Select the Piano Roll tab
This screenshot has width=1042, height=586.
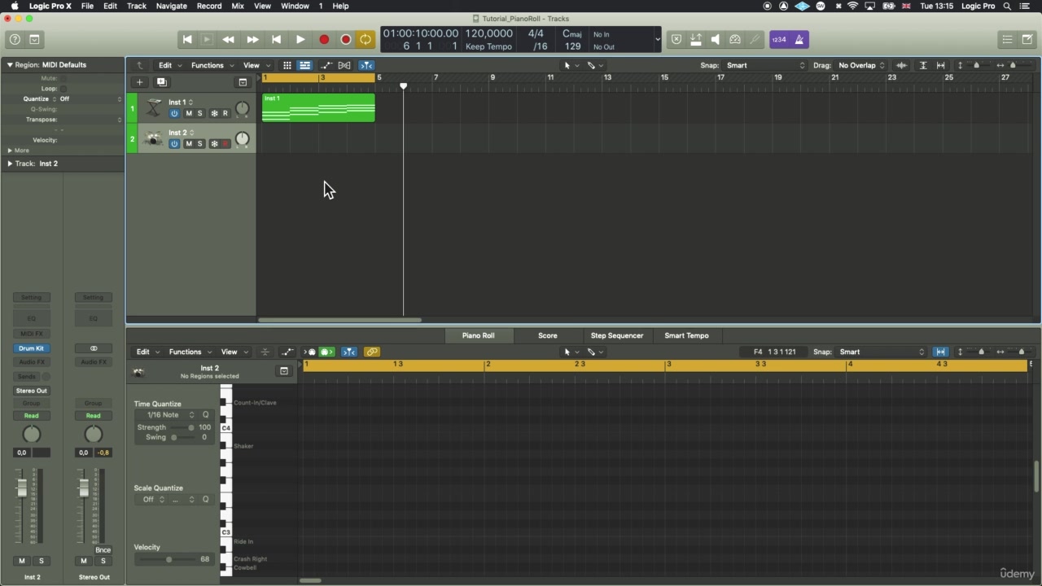click(478, 335)
